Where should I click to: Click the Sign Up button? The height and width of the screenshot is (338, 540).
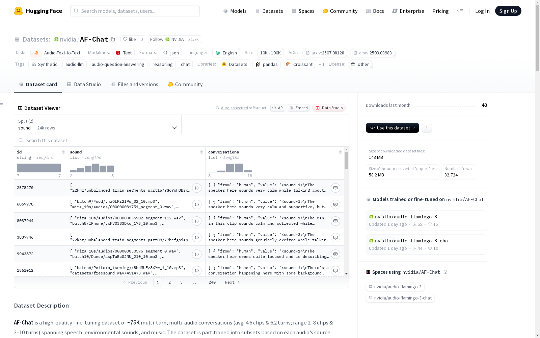[x=508, y=11]
